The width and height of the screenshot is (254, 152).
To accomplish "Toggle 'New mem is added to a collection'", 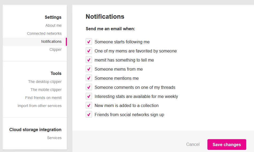I will (89, 105).
